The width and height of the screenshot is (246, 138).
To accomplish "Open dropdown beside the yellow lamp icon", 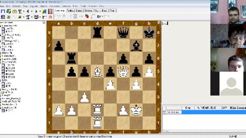I will coord(24,17).
